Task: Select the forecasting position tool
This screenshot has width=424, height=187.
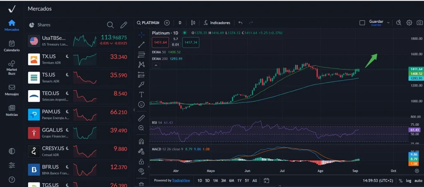Action: [141, 74]
